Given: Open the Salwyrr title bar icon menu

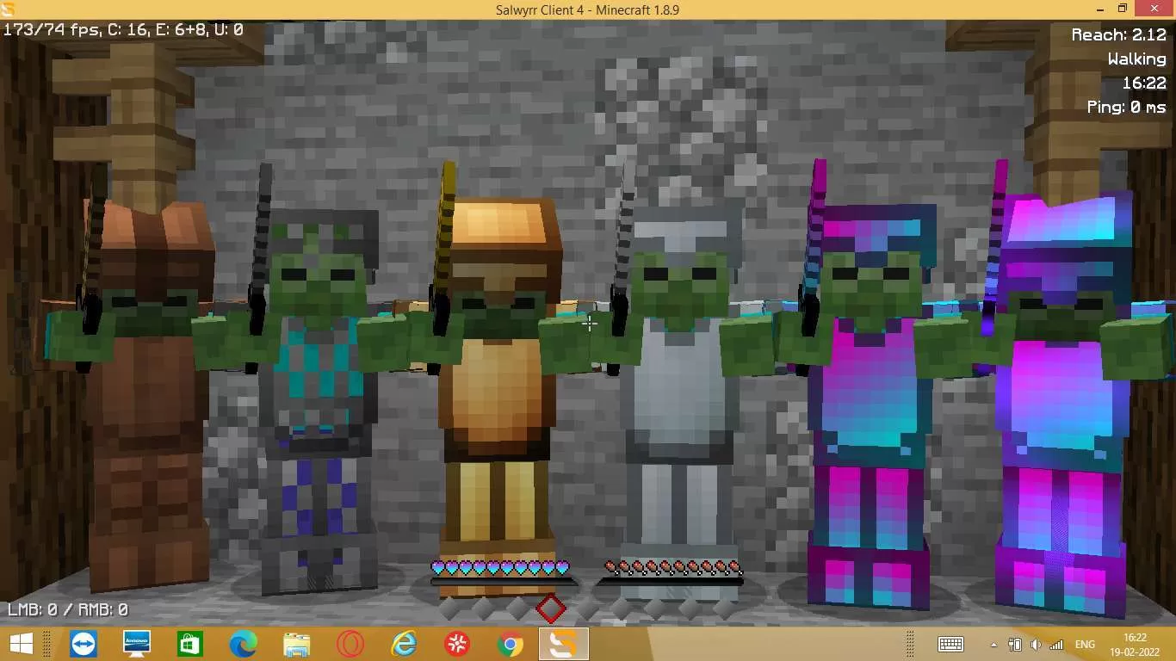Looking at the screenshot, I should pos(8,9).
